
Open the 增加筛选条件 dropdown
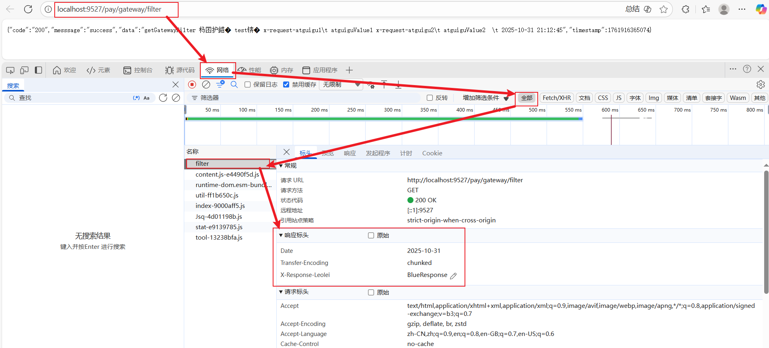coord(486,98)
